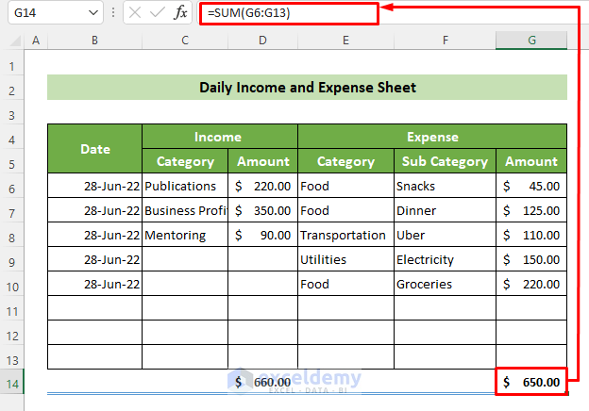Select the Date header cell
Image resolution: width=589 pixels, height=411 pixels.
point(94,148)
